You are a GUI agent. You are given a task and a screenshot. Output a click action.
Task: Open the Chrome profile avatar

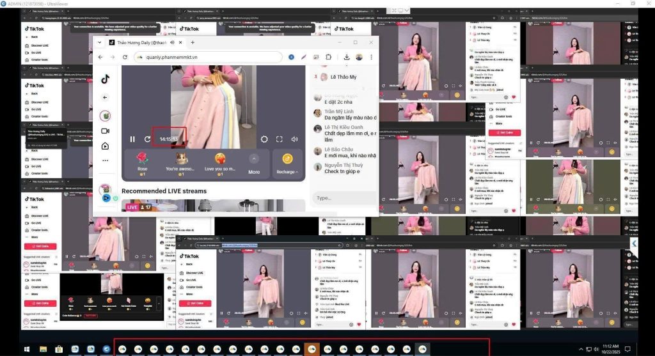[x=359, y=57]
